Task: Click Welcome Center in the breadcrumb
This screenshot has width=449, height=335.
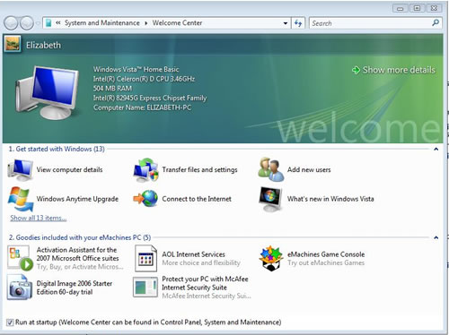Action: pos(177,23)
